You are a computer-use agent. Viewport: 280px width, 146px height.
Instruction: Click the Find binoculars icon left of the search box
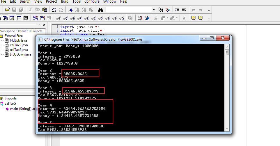point(100,10)
